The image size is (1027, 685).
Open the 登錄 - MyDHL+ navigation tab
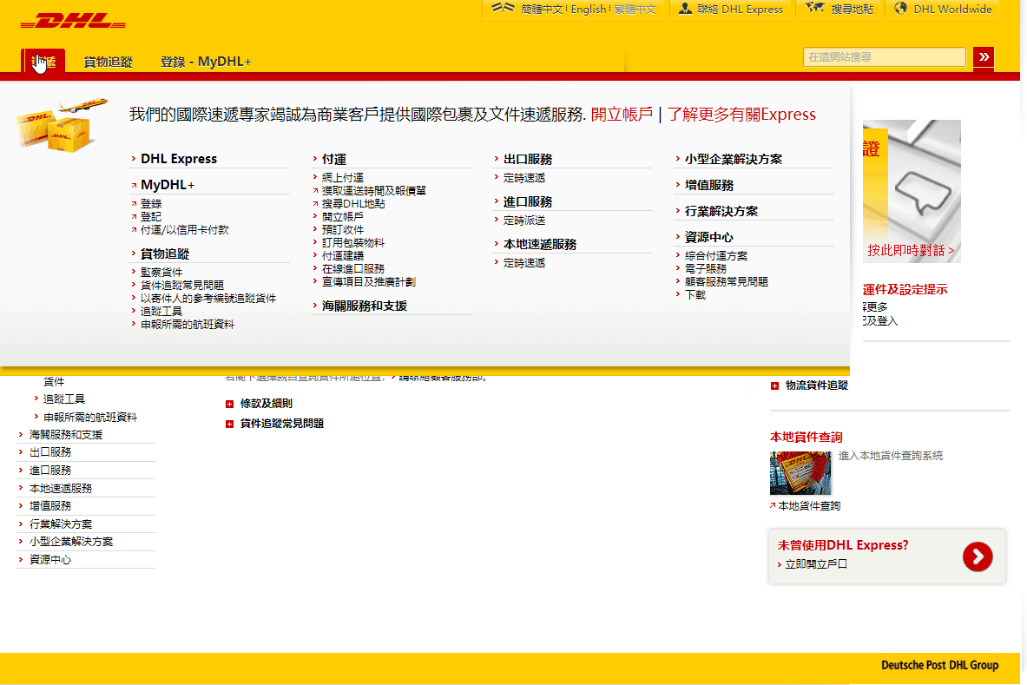[x=206, y=63]
